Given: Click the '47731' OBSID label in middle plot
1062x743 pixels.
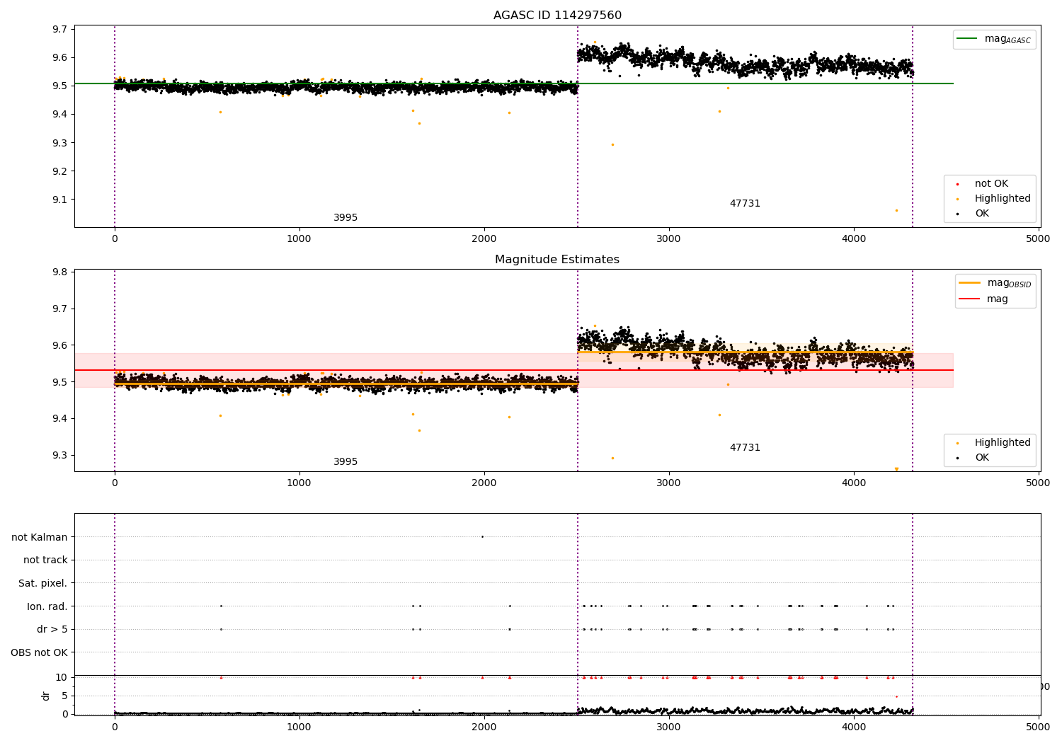Looking at the screenshot, I should [x=745, y=448].
